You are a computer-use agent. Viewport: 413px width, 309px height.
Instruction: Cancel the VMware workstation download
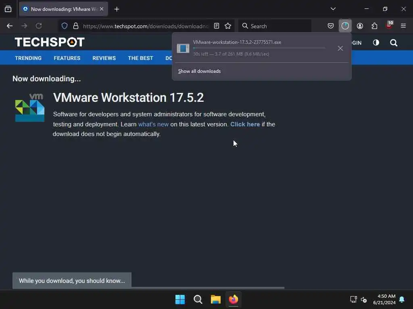pos(340,48)
